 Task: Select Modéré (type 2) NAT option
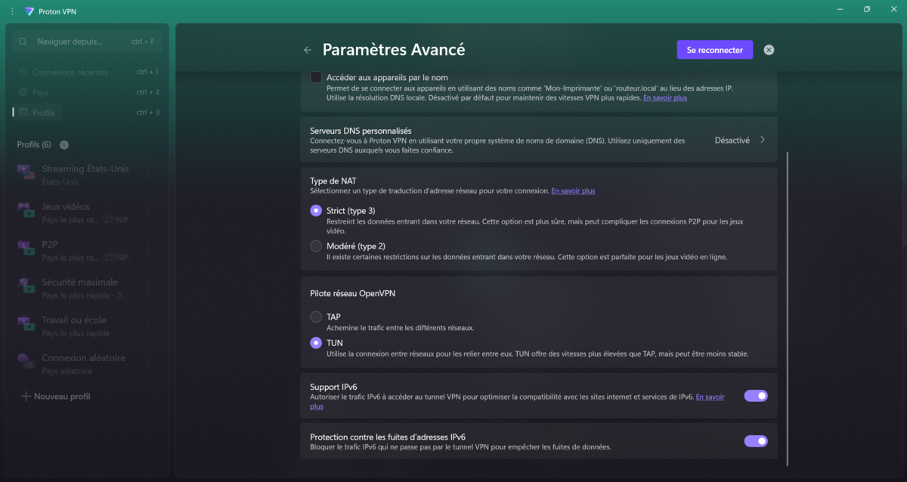tap(316, 246)
